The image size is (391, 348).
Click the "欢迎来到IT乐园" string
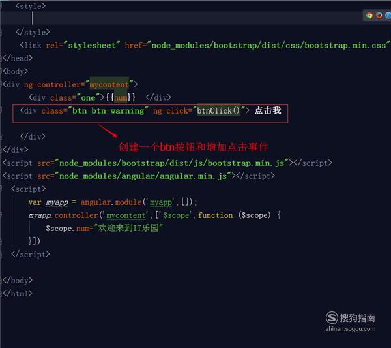click(128, 228)
